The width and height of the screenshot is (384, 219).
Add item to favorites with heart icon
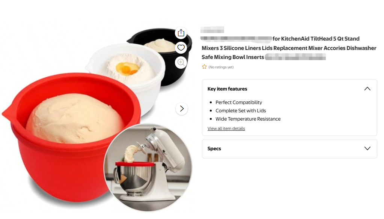pyautogui.click(x=181, y=48)
